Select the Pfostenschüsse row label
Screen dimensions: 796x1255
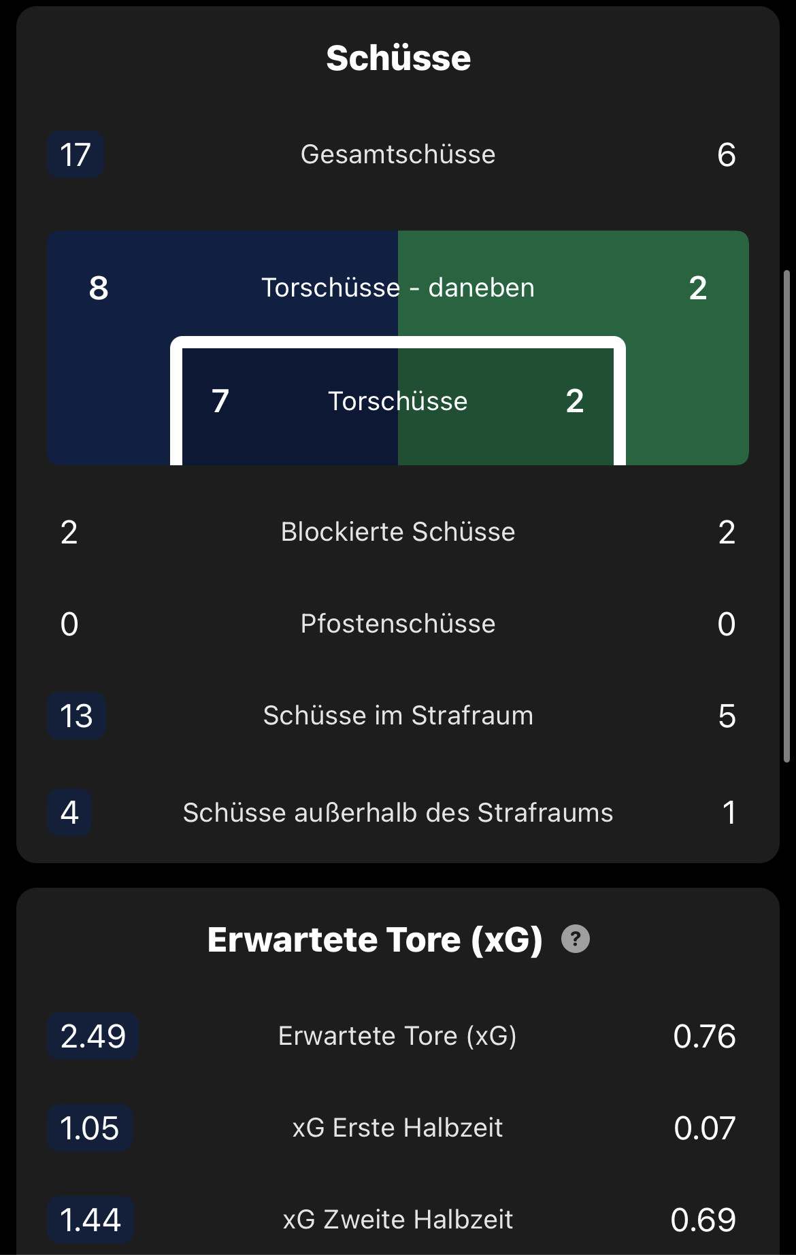pos(398,624)
